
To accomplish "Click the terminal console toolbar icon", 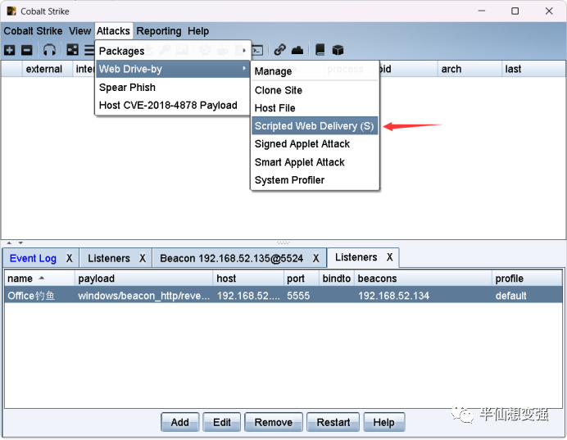I will 257,50.
